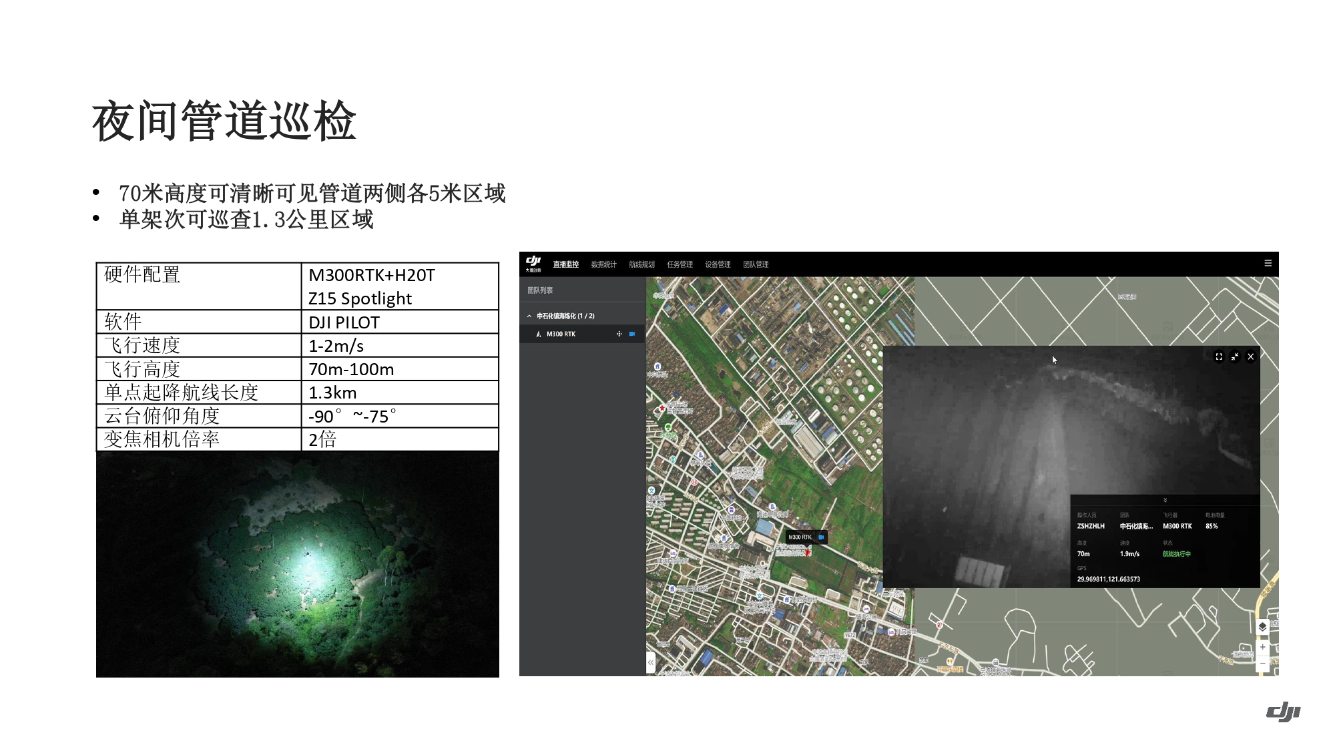Image resolution: width=1335 pixels, height=751 pixels.
Task: Click the red star marker on map
Action: (661, 408)
